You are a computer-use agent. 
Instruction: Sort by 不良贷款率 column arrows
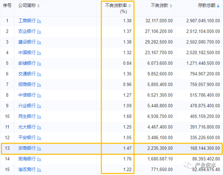click(130, 6)
